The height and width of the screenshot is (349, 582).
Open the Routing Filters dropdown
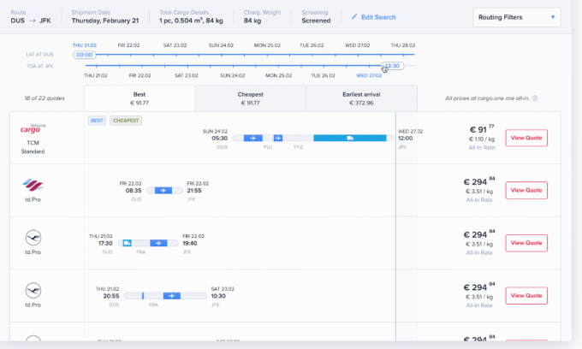coord(517,17)
